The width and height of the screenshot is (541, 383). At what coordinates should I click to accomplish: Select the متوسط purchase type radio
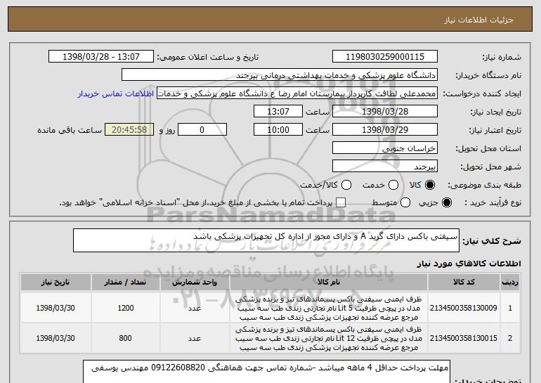click(405, 202)
